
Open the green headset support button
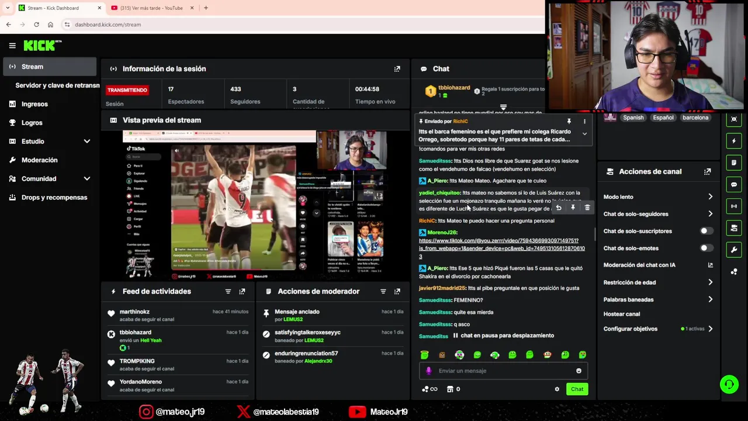click(x=729, y=384)
